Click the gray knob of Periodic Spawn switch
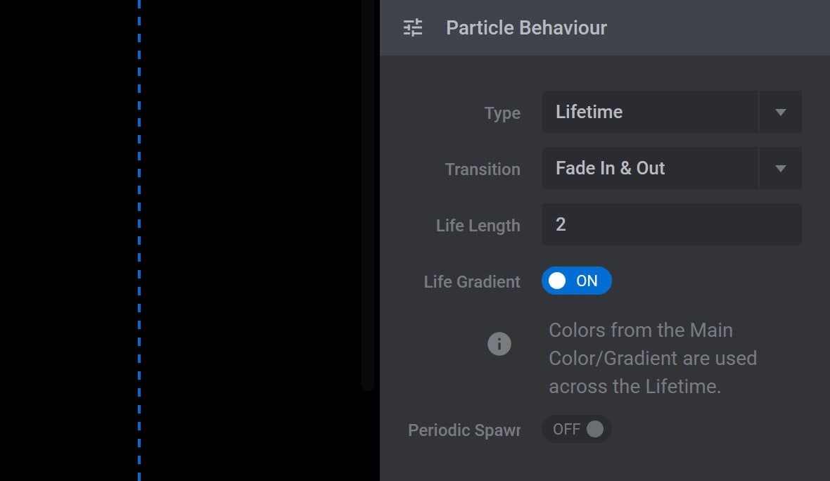Screen dimensions: 830x481 coord(595,429)
